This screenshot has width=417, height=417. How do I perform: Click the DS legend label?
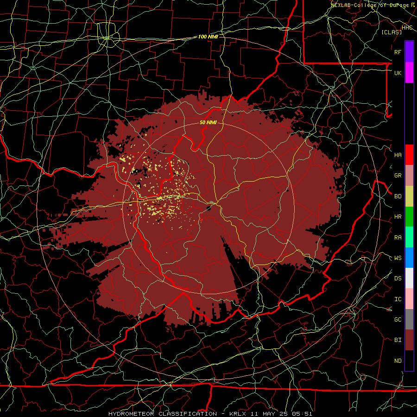click(x=398, y=278)
